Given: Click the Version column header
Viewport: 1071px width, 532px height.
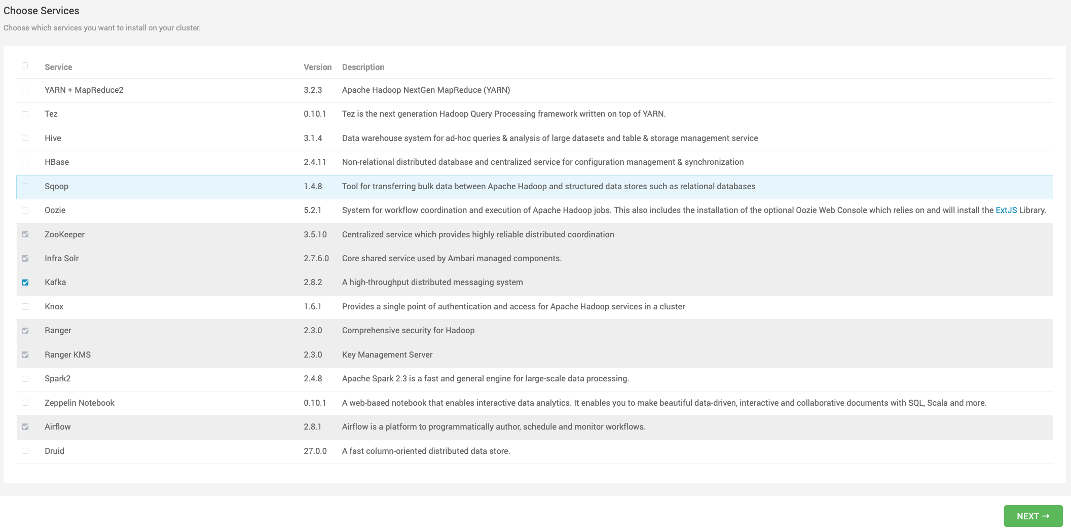Looking at the screenshot, I should (318, 67).
